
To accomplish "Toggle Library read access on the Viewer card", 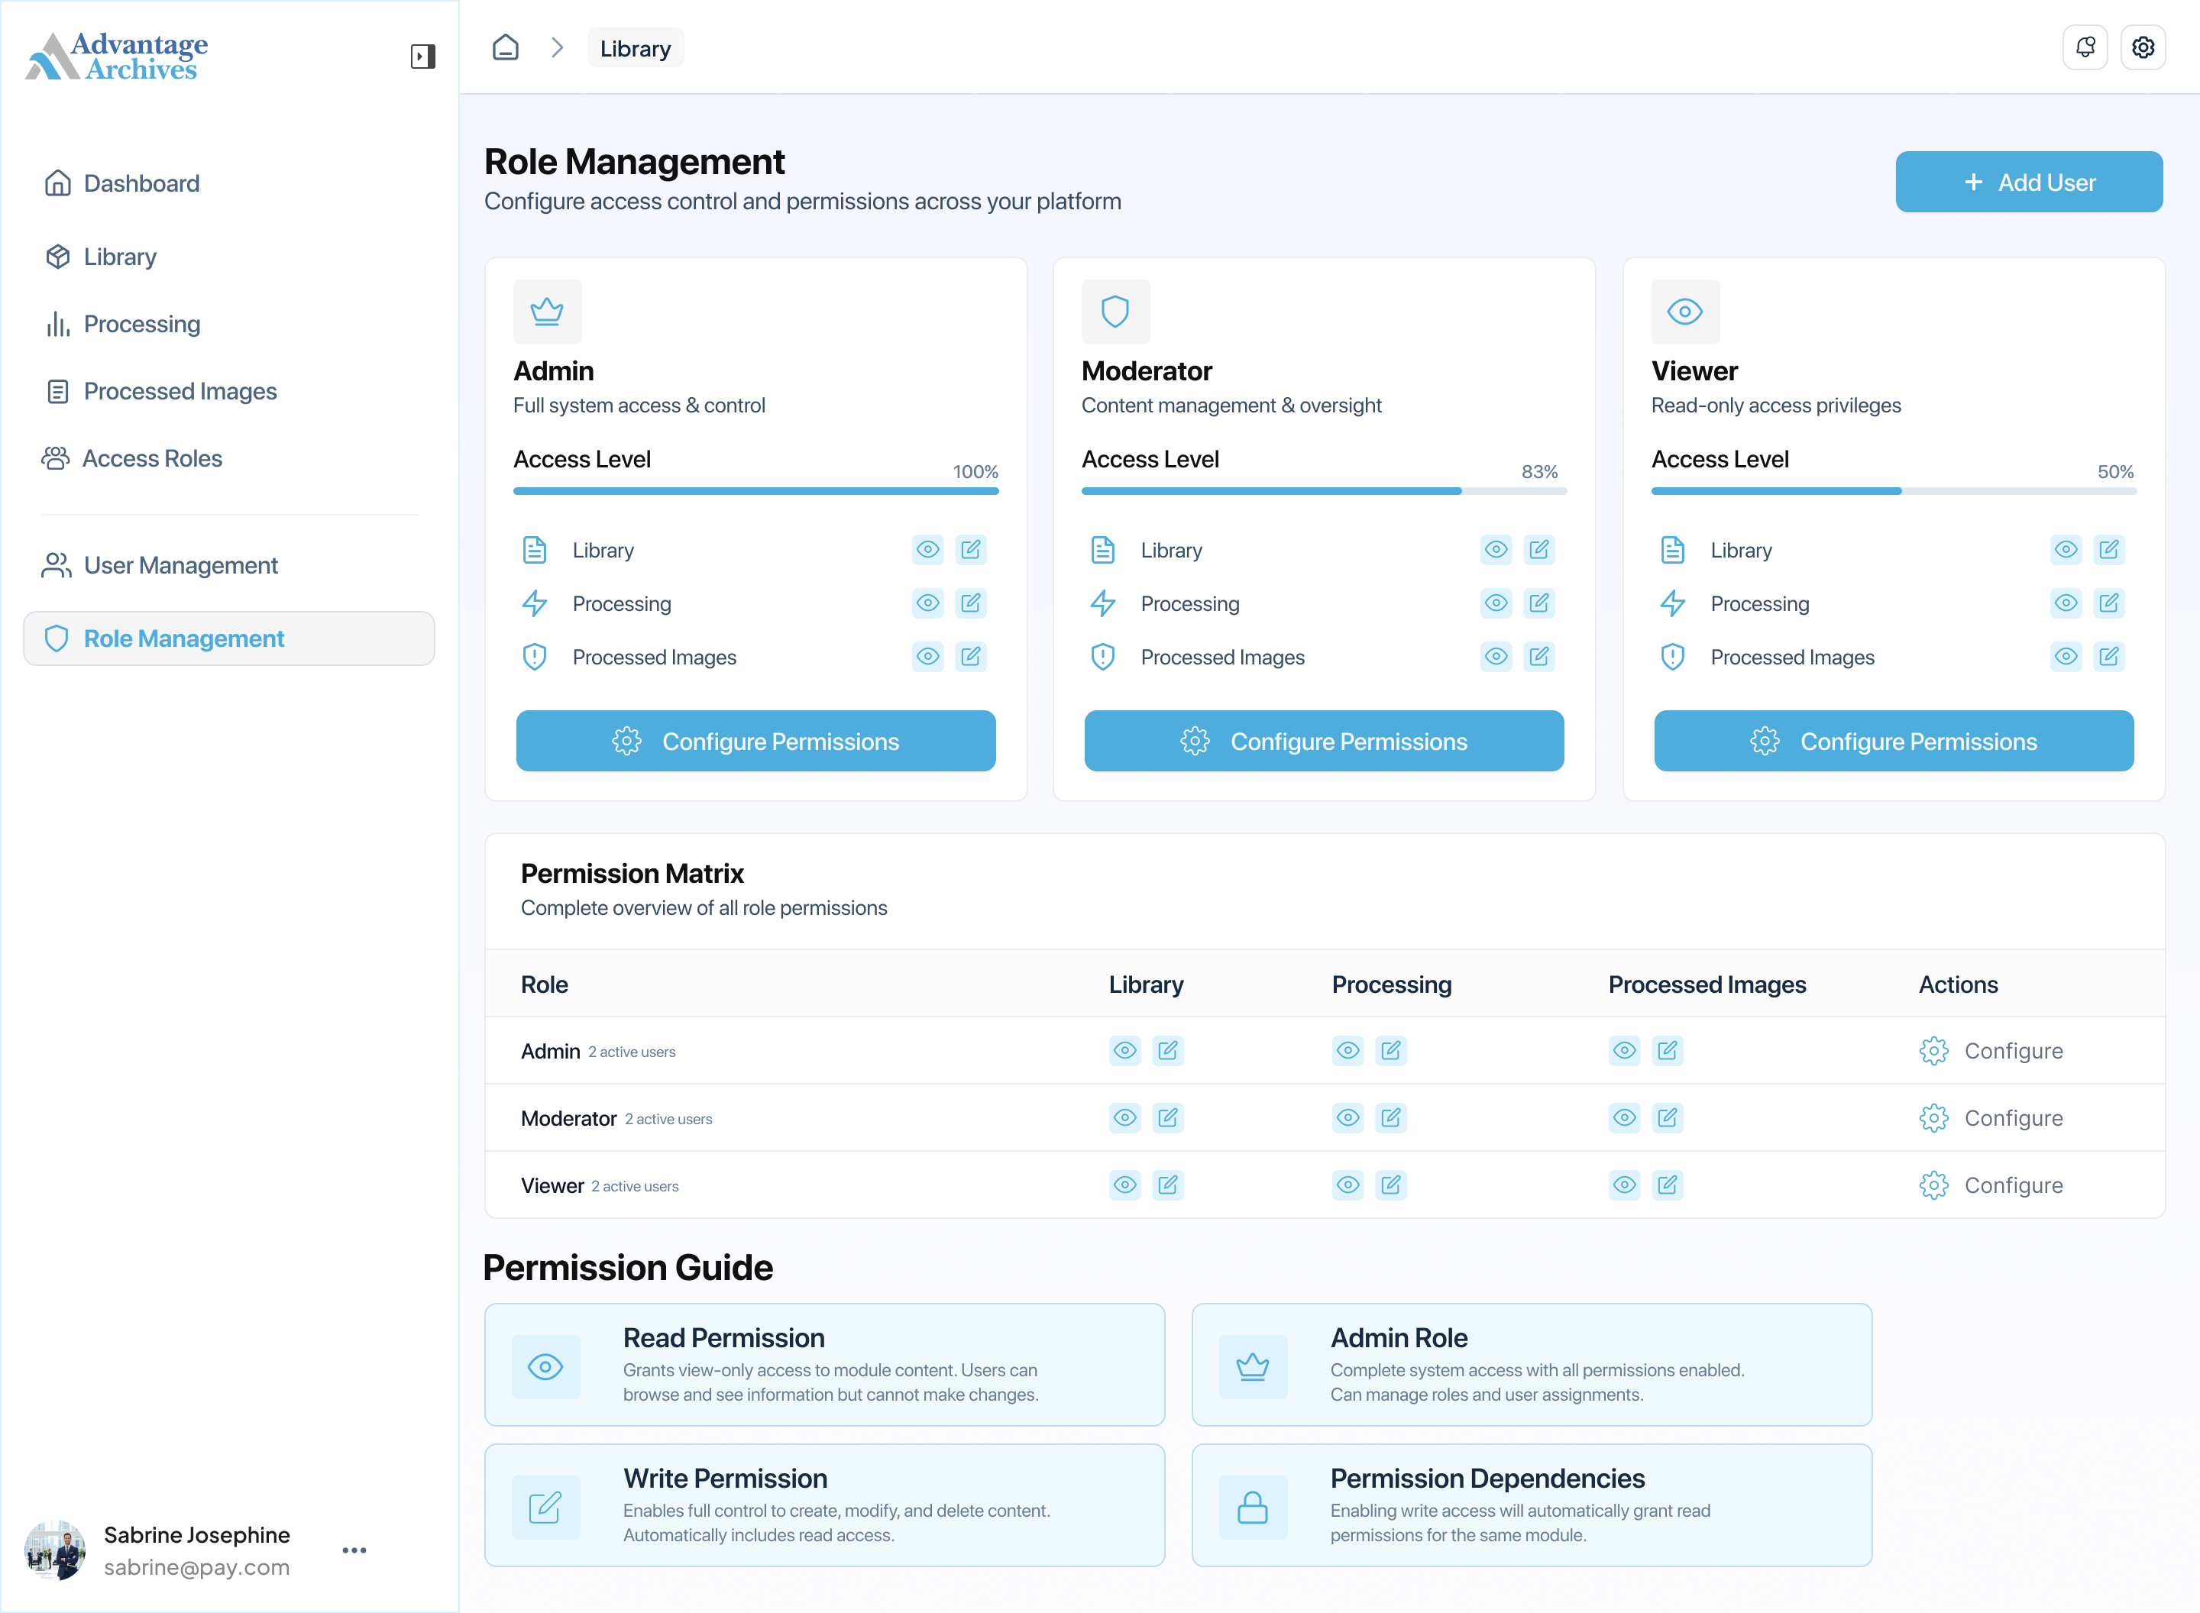I will click(x=2066, y=550).
